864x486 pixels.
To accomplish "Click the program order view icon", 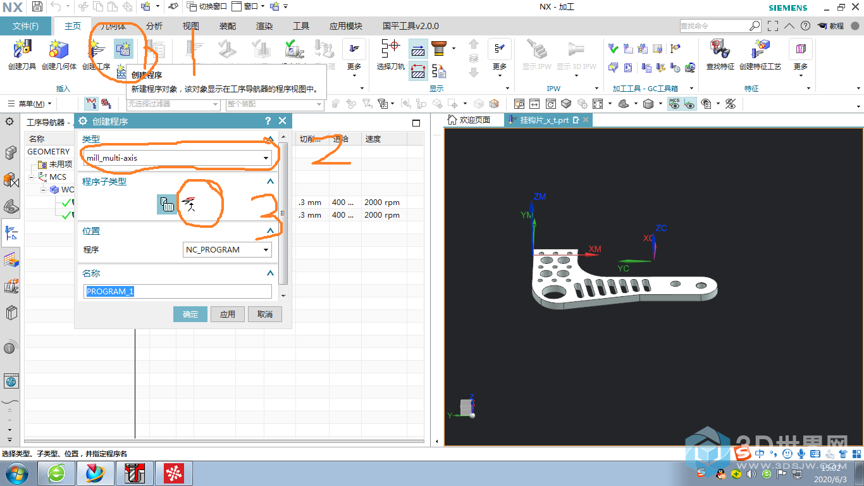I will (90, 103).
